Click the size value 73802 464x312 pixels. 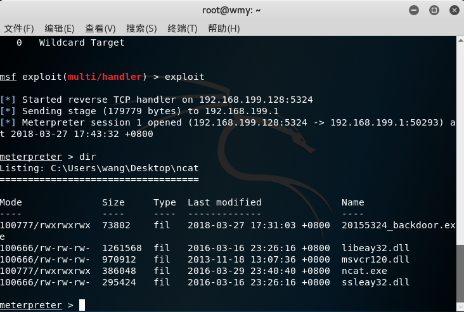116,226
